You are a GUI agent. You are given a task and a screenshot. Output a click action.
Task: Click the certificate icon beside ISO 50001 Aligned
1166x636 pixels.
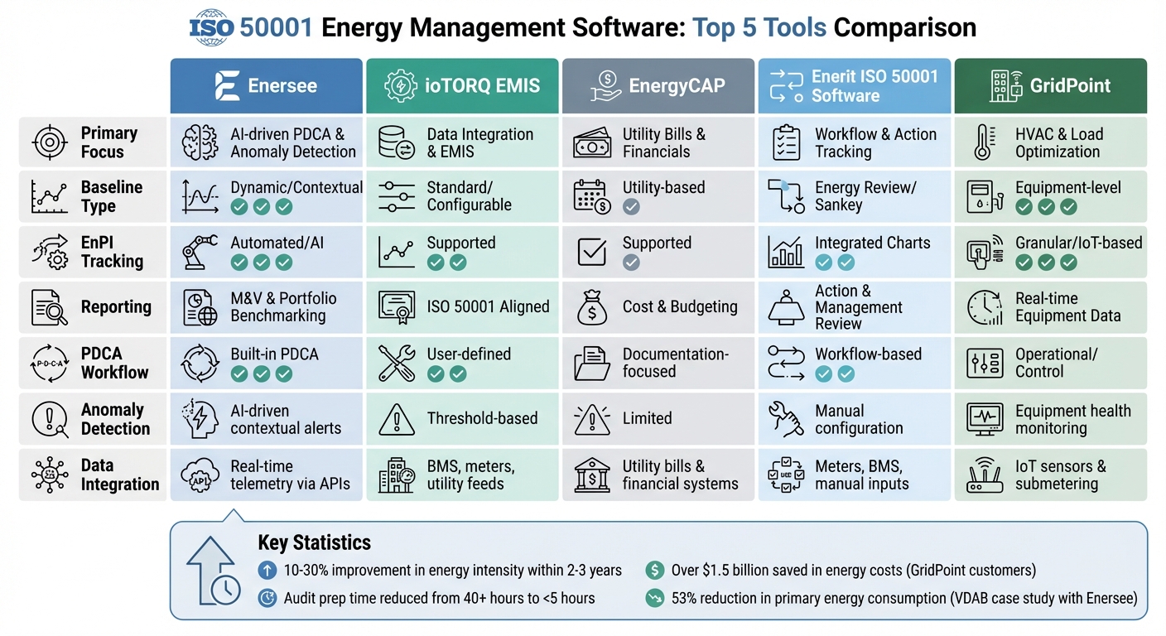396,307
